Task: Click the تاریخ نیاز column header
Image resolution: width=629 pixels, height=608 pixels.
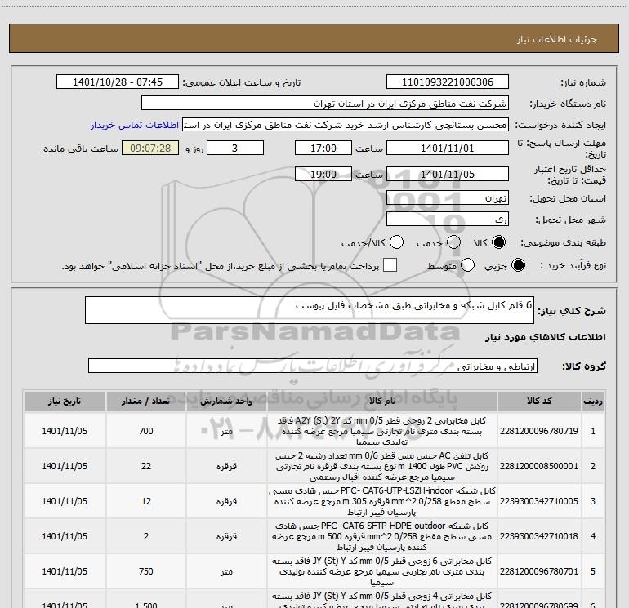Action: pos(65,402)
